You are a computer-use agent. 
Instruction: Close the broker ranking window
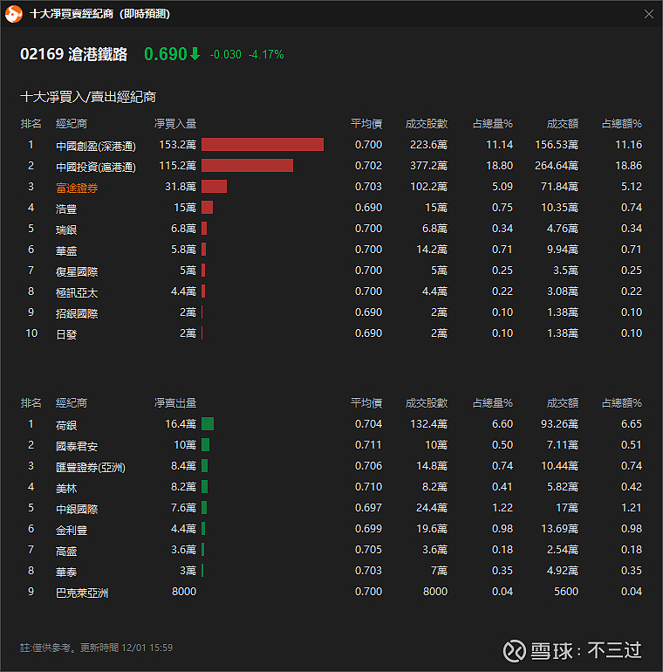point(649,14)
